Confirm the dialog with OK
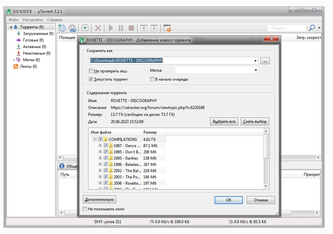 [228, 200]
